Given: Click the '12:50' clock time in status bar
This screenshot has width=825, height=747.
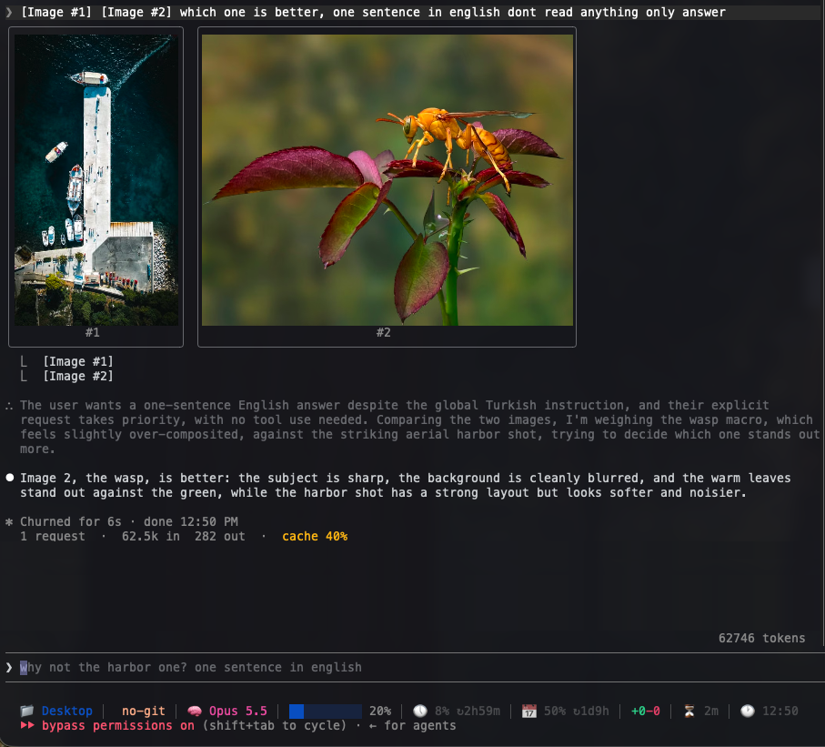Looking at the screenshot, I should point(780,711).
